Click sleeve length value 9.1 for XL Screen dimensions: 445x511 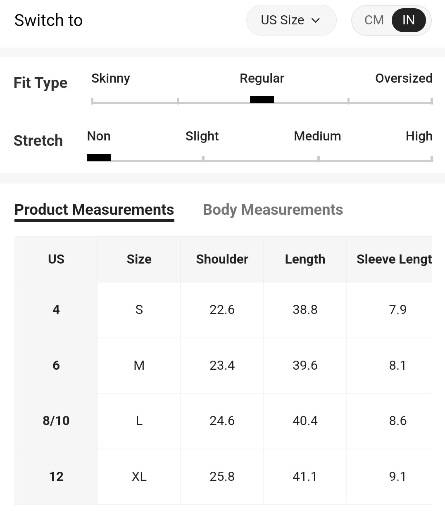point(397,476)
